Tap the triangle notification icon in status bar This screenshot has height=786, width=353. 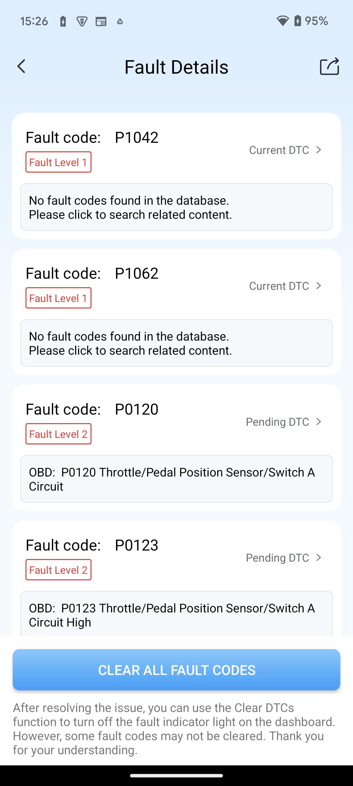[x=120, y=22]
